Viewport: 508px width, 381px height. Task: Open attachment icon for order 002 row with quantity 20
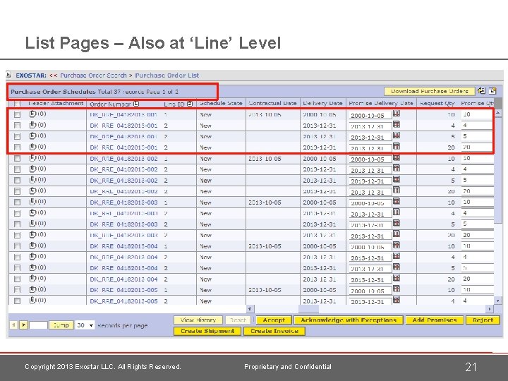(32, 190)
